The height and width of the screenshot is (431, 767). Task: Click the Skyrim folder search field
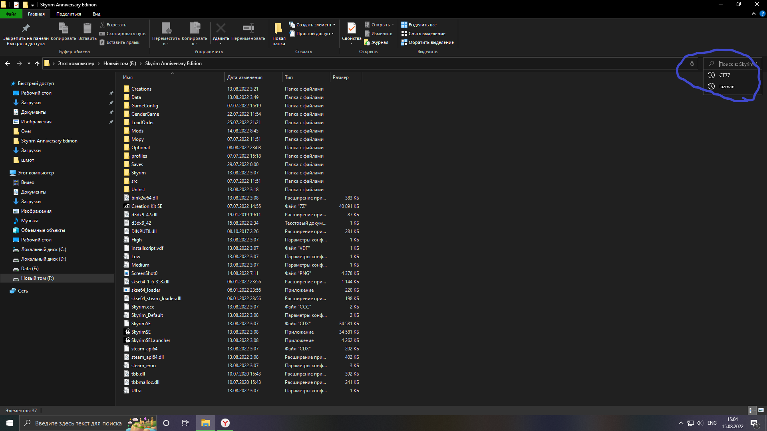click(x=735, y=64)
